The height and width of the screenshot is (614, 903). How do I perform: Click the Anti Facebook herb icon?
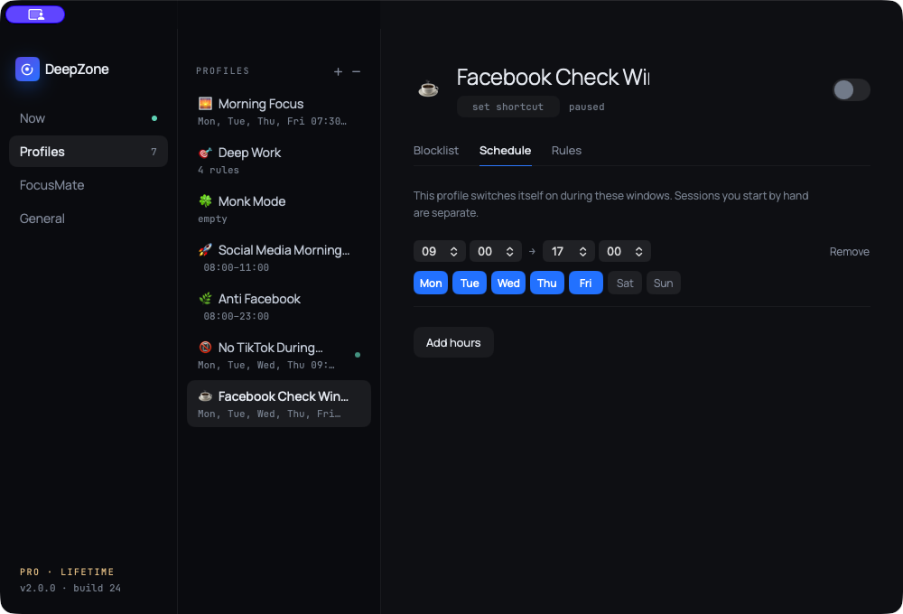coord(205,299)
